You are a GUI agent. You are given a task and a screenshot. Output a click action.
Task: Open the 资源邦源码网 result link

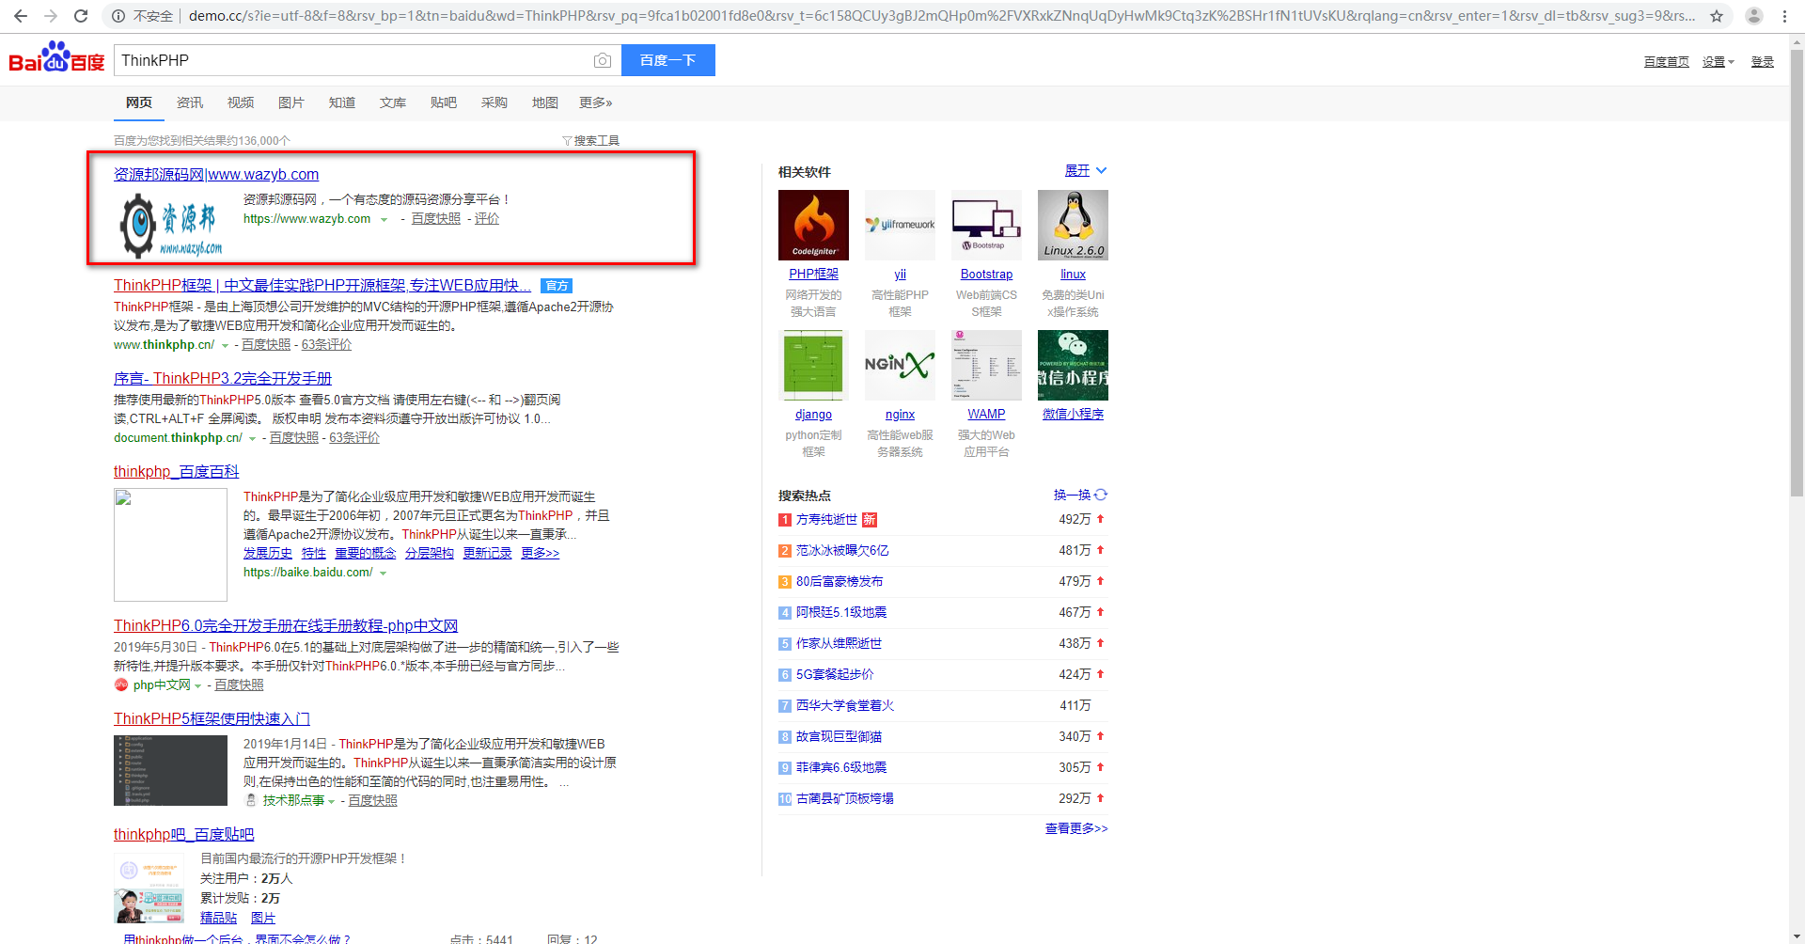pos(216,174)
